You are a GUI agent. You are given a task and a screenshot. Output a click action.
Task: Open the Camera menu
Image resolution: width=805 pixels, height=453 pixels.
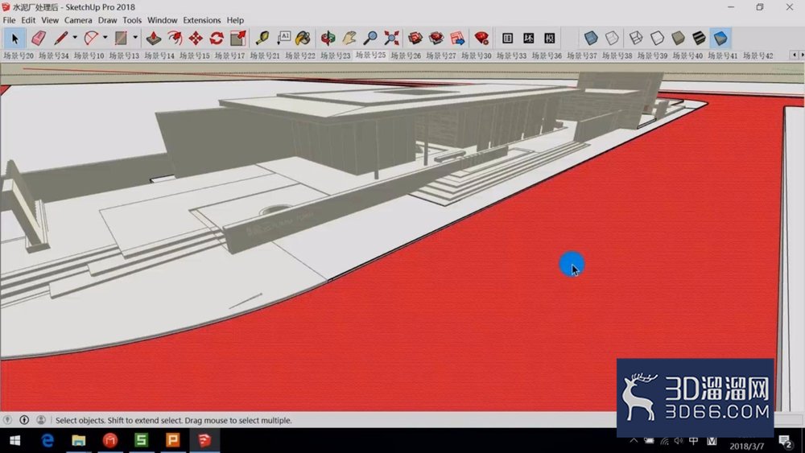tap(78, 20)
